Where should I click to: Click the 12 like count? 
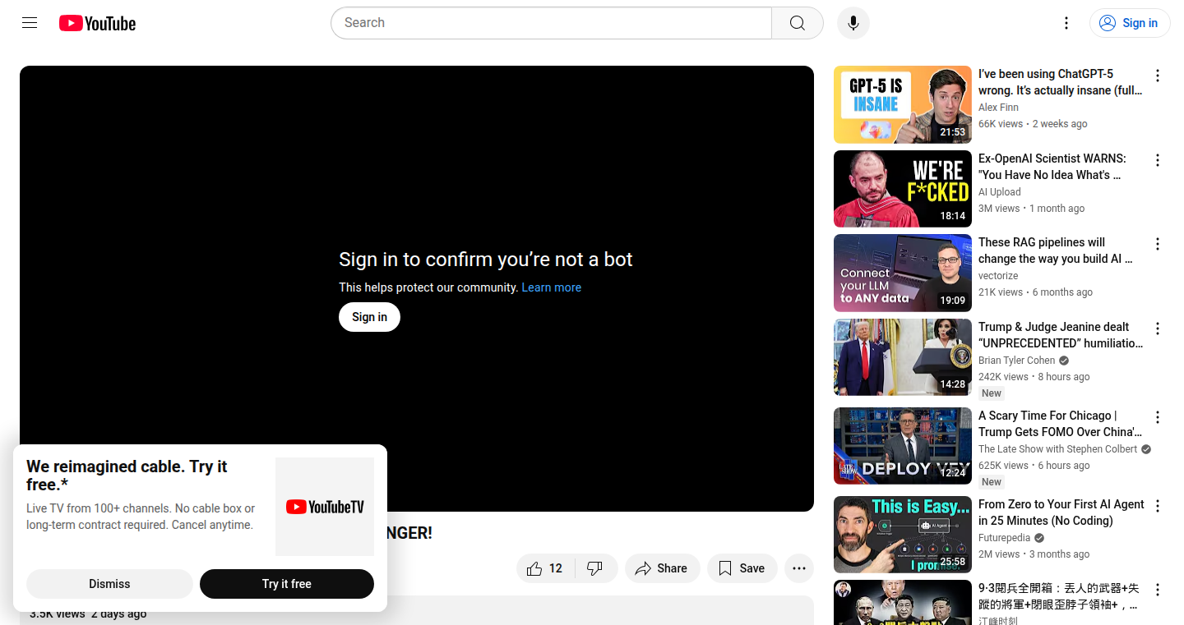tap(556, 568)
